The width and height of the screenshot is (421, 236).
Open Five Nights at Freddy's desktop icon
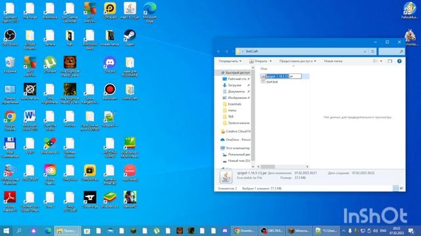70,66
